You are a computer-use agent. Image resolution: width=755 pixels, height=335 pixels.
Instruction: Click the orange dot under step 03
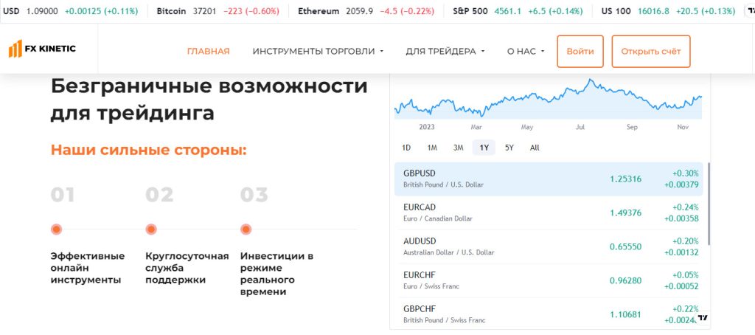[x=246, y=229]
